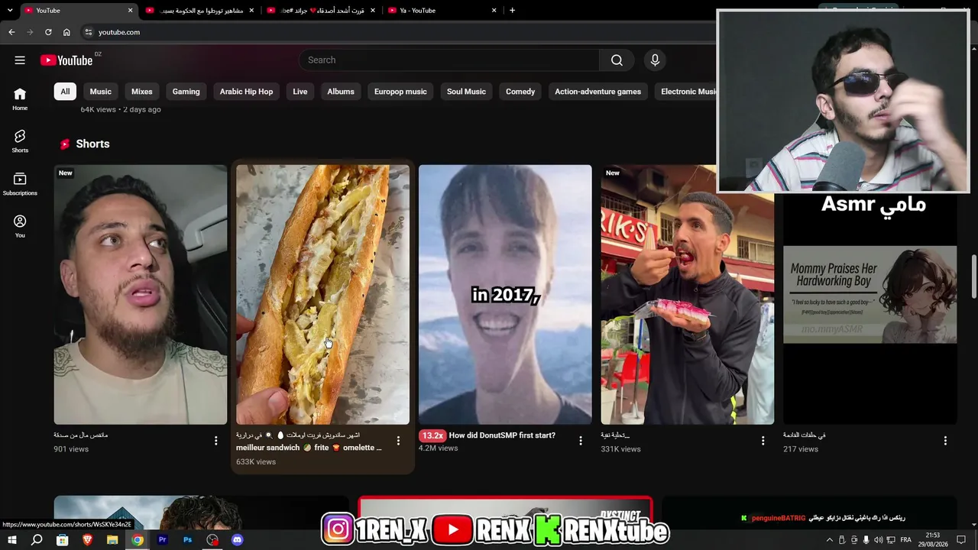Click the Shorts section heading
The width and height of the screenshot is (978, 550).
pos(92,144)
